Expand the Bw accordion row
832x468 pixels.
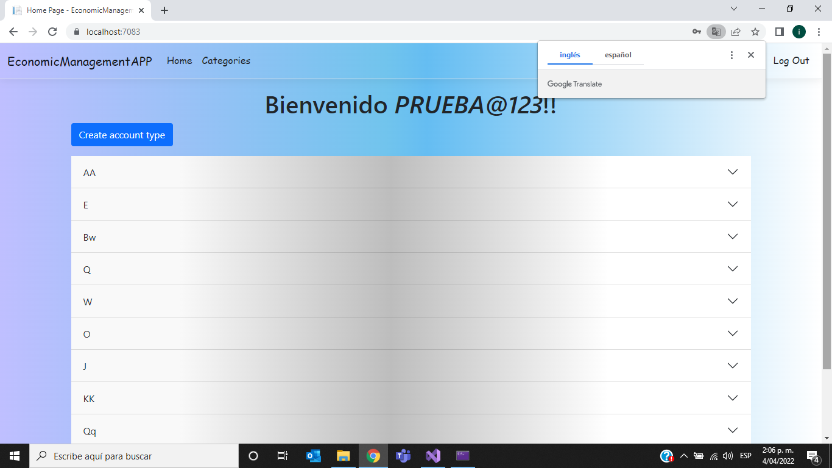click(x=411, y=237)
